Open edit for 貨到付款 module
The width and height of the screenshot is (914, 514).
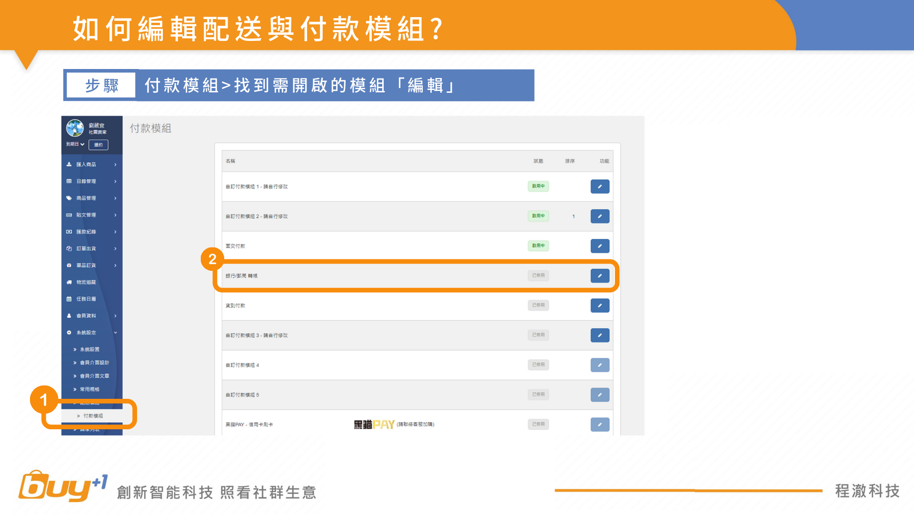click(600, 306)
